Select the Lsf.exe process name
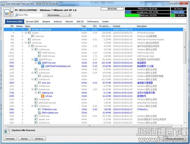The width and height of the screenshot is (190, 144). click(x=49, y=96)
